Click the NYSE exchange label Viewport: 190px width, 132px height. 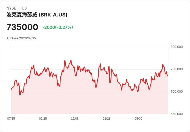point(11,8)
